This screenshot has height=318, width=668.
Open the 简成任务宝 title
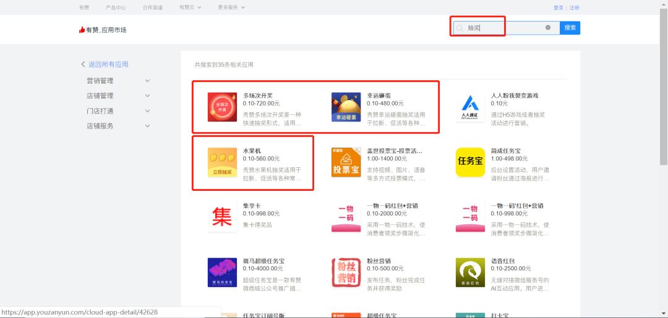[x=505, y=151]
